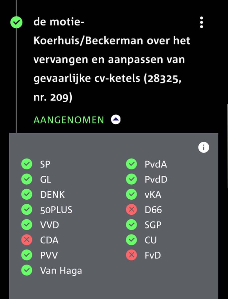228x299 pixels.
Task: Click the green check next to CU
Action: (x=131, y=240)
